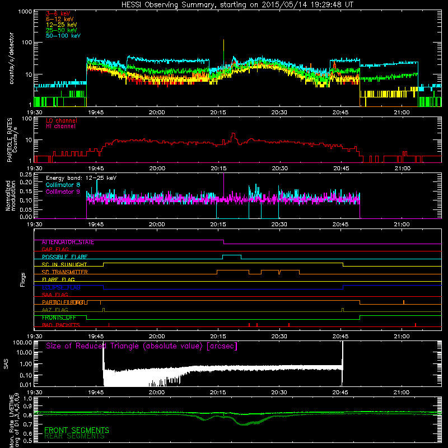This screenshot has height=448, width=448.
Task: Click the BAD_PACKETS flag label
Action: (61, 325)
